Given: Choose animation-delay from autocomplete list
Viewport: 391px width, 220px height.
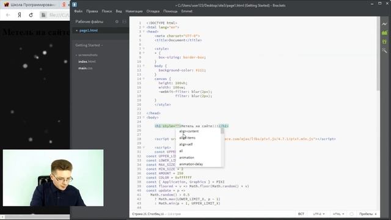Looking at the screenshot, I should [x=191, y=164].
